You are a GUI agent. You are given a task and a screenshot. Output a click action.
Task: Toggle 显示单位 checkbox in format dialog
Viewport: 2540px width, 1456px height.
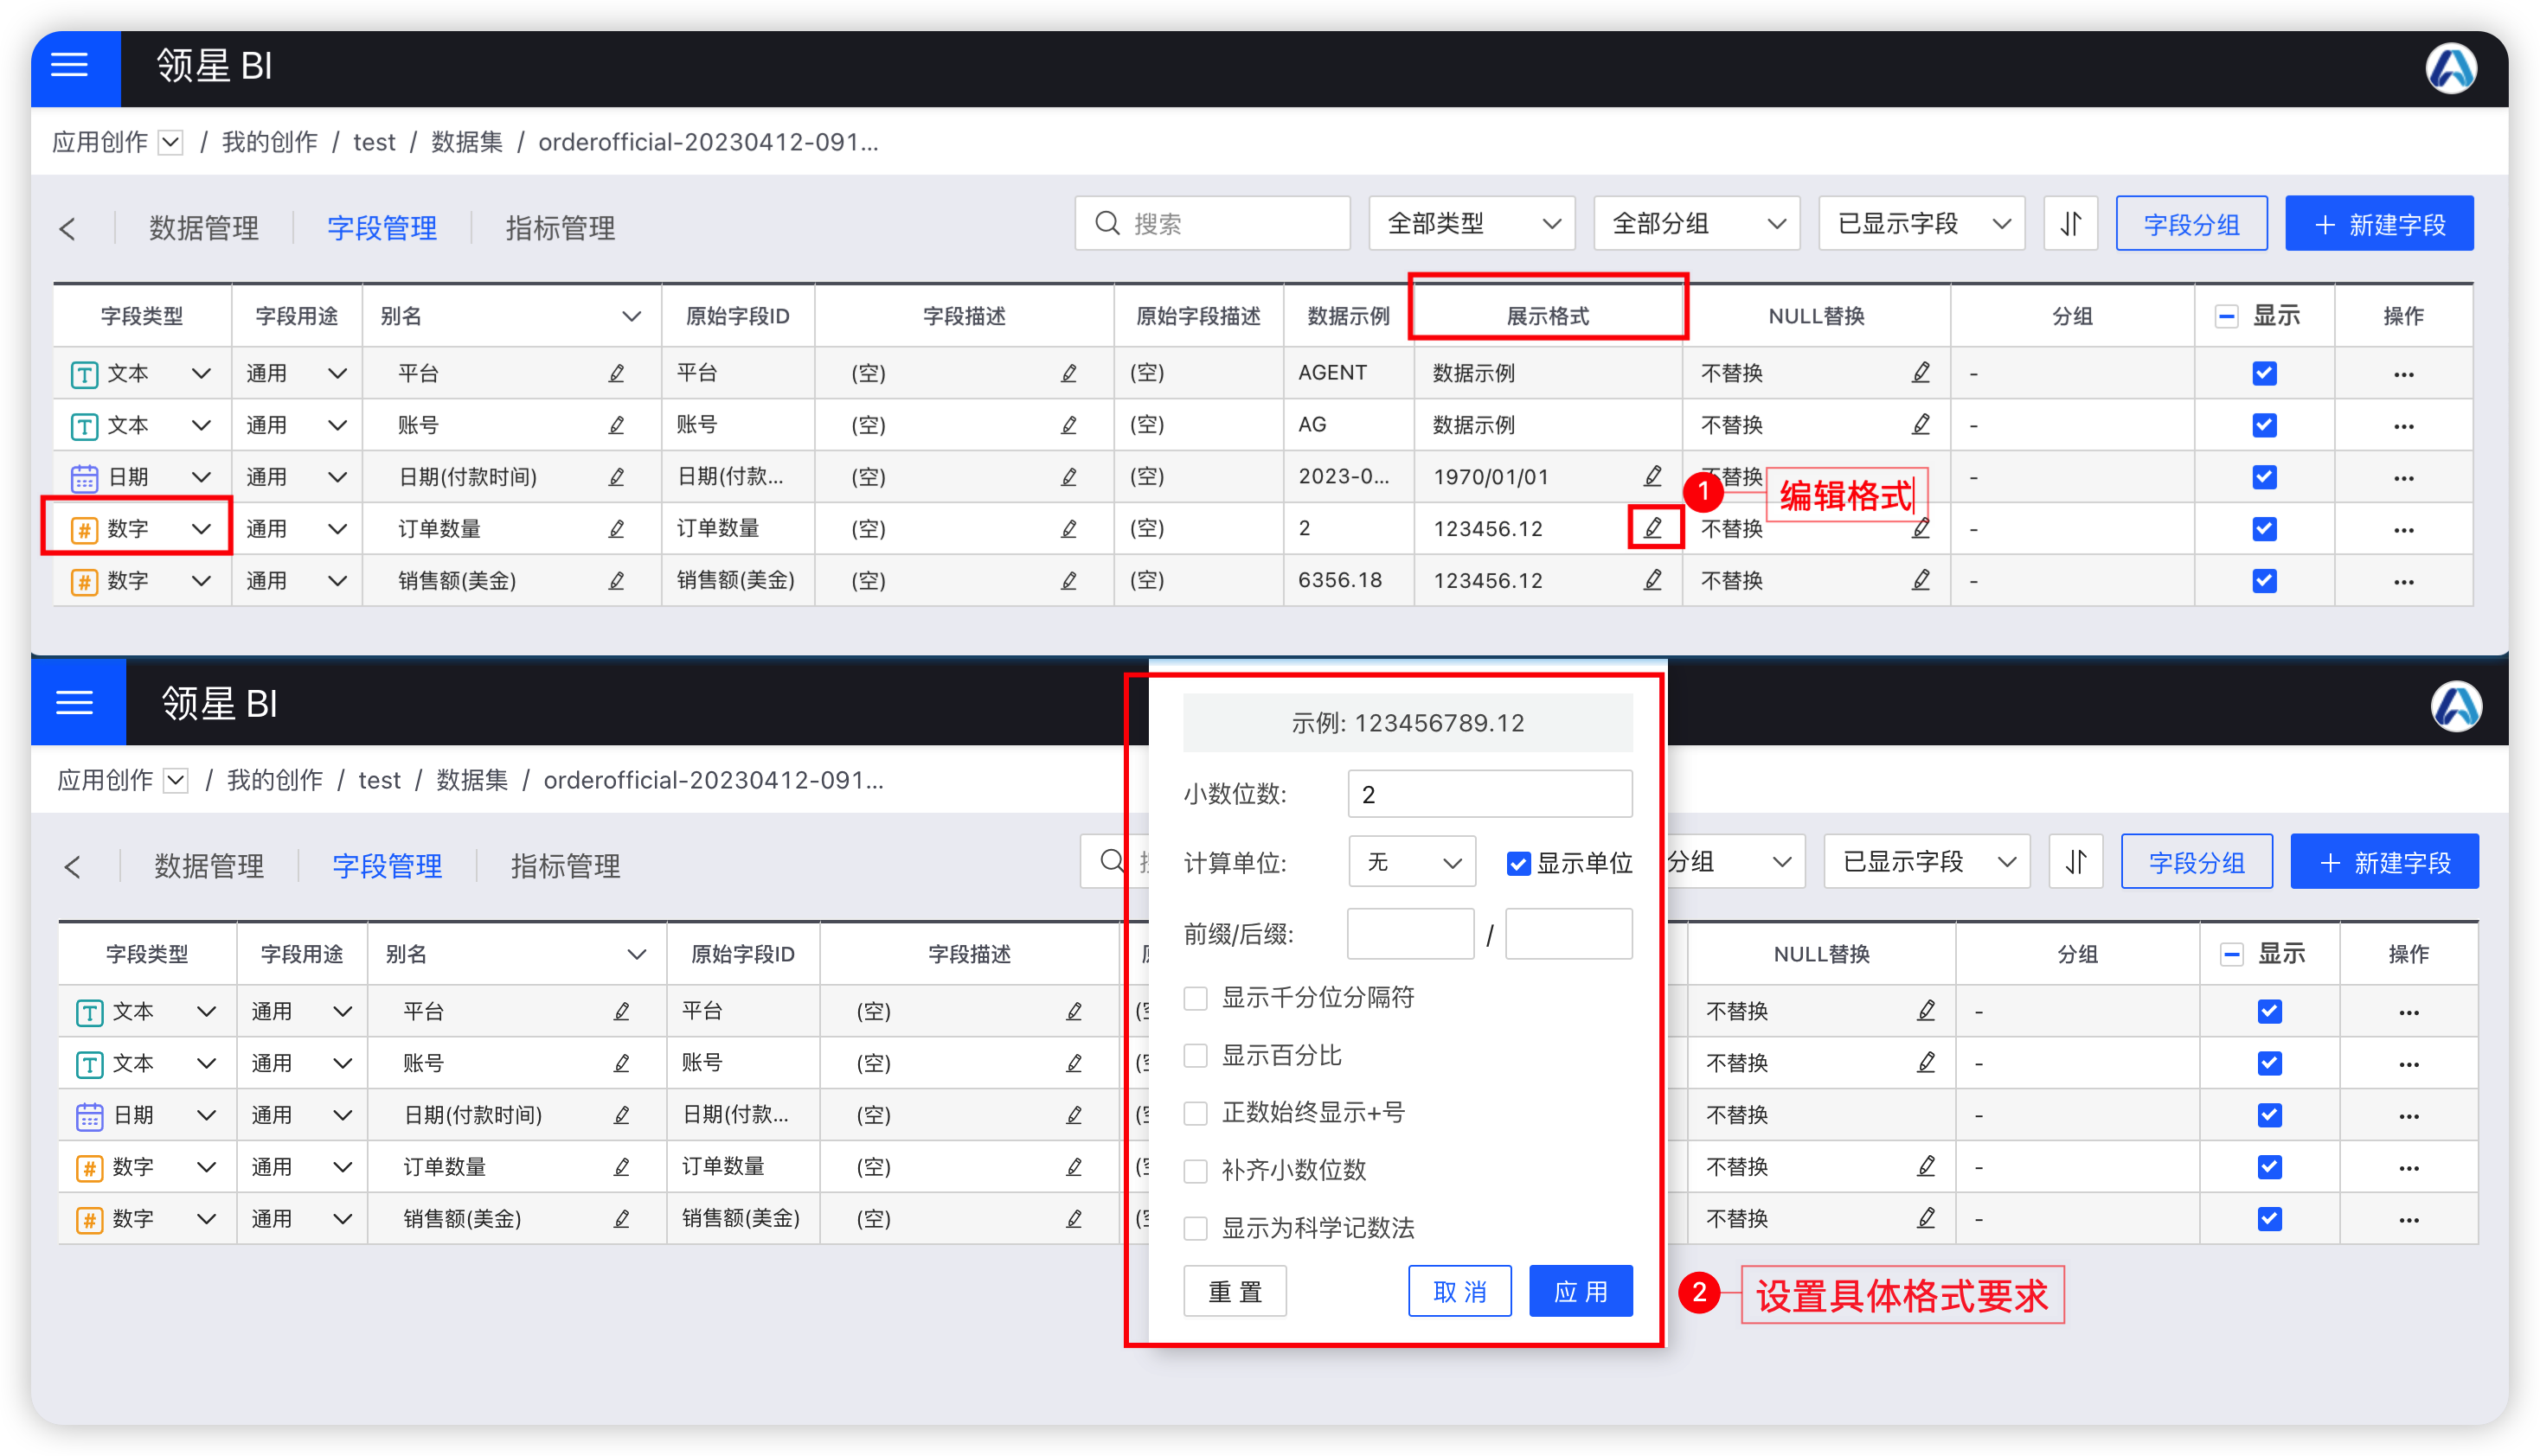pyautogui.click(x=1517, y=863)
